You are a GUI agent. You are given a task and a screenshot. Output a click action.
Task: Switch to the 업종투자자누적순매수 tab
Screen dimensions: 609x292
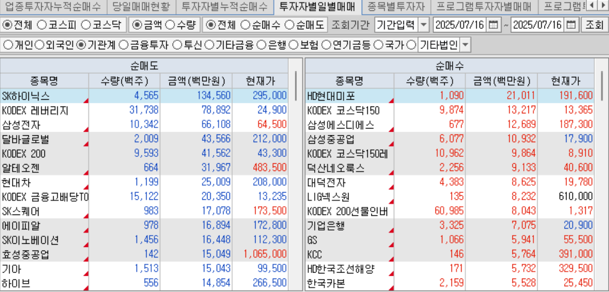coord(53,6)
